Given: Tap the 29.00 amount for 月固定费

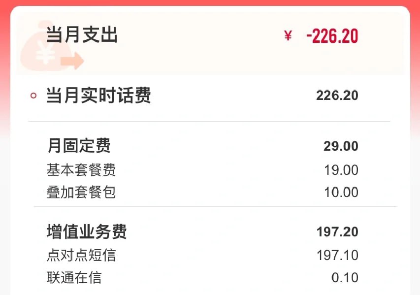Looking at the screenshot, I should point(342,146).
